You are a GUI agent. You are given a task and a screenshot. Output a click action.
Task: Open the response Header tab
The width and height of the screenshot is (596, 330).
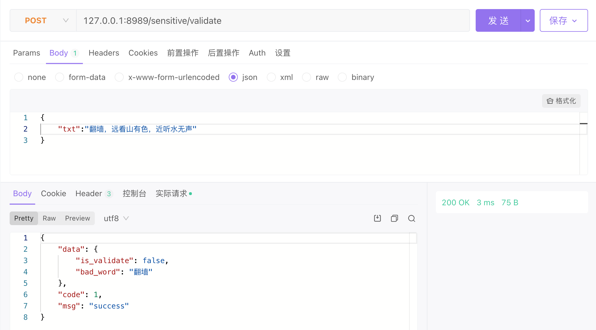pyautogui.click(x=94, y=194)
